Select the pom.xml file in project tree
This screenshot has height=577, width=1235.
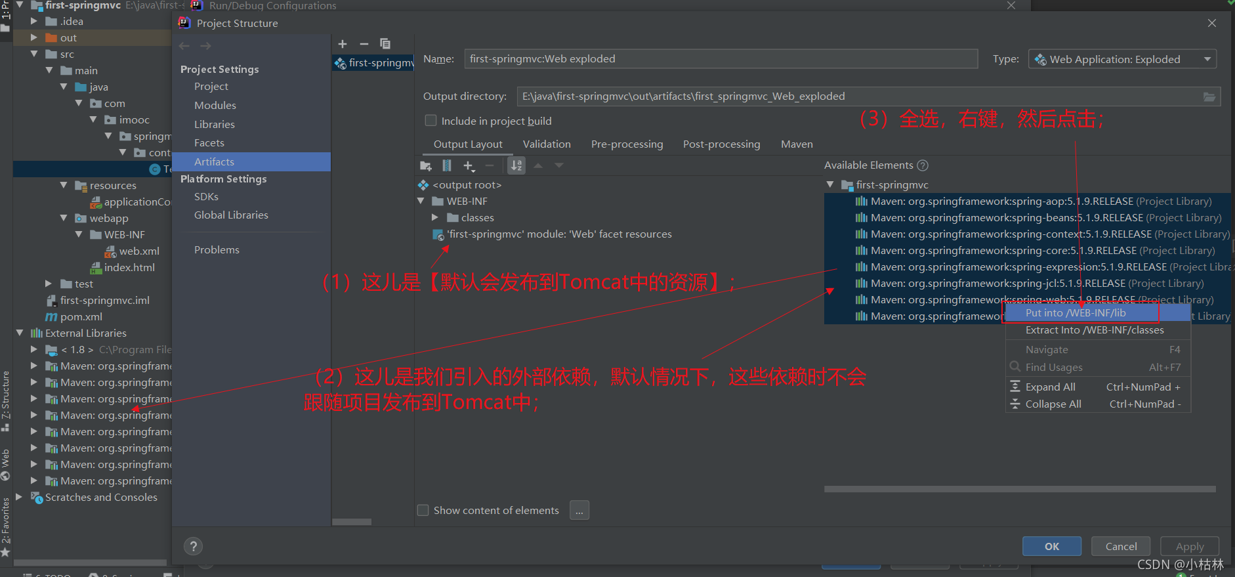pyautogui.click(x=73, y=317)
